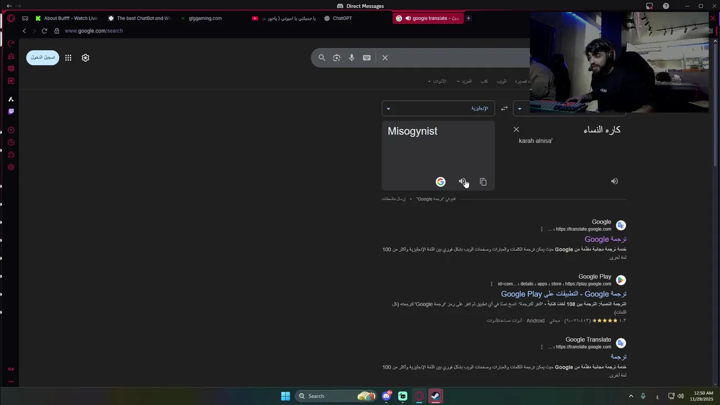
Task: Click the taskbar Search box
Action: 336,396
